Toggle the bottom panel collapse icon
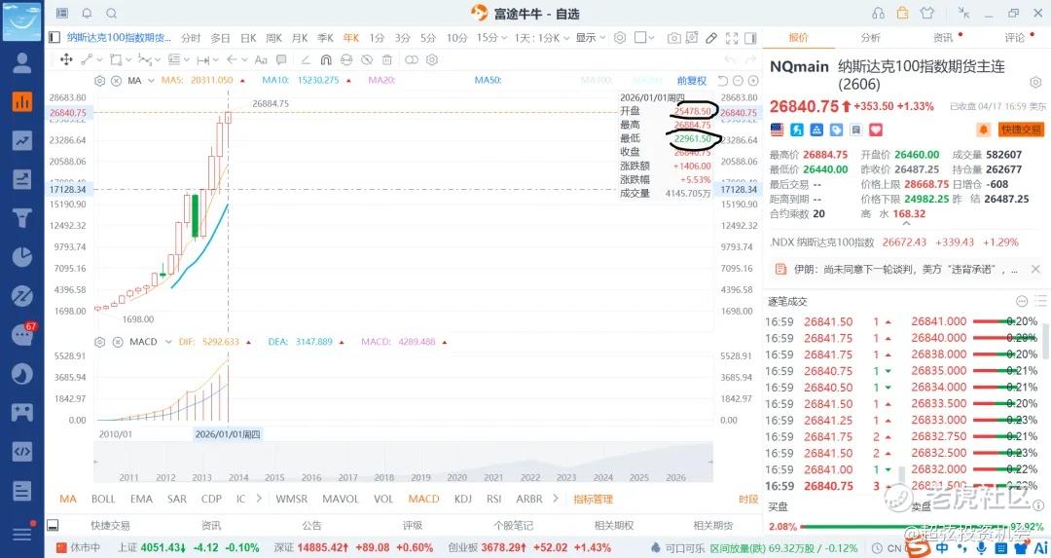Viewport: 1051px width, 558px height. click(x=53, y=525)
